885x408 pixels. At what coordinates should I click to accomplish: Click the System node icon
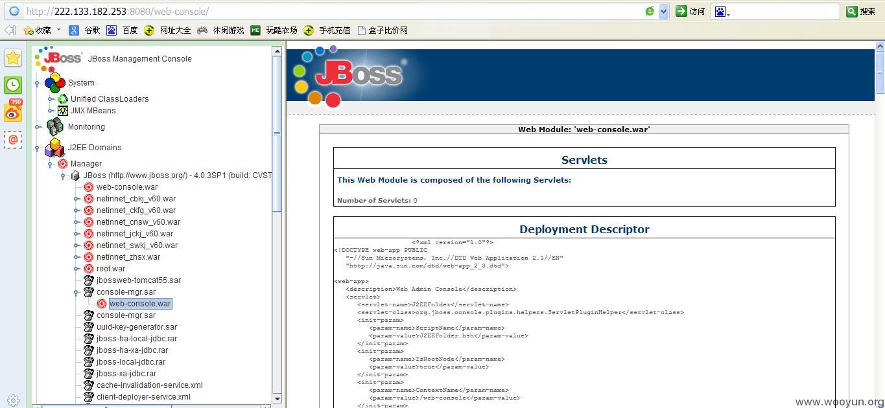pos(54,82)
